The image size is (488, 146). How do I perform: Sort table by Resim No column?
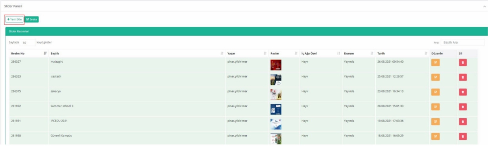click(x=29, y=53)
